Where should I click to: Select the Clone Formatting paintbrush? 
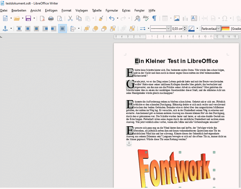coord(101,18)
